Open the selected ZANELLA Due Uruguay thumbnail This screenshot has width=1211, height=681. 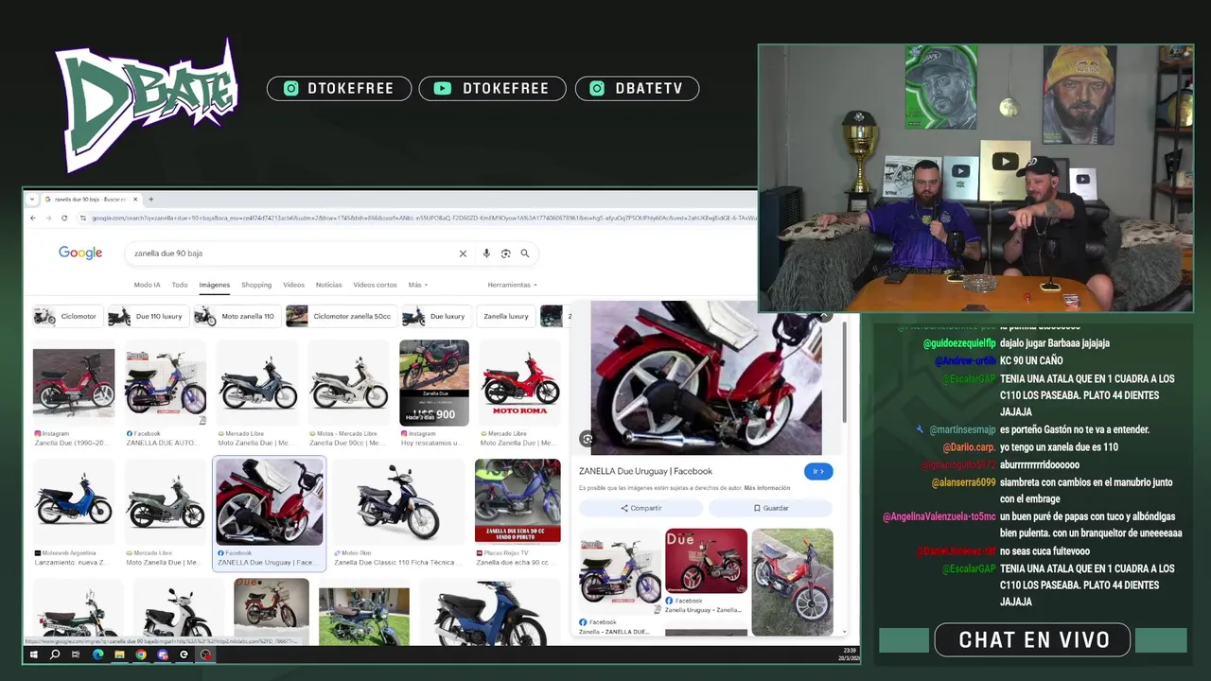click(270, 502)
